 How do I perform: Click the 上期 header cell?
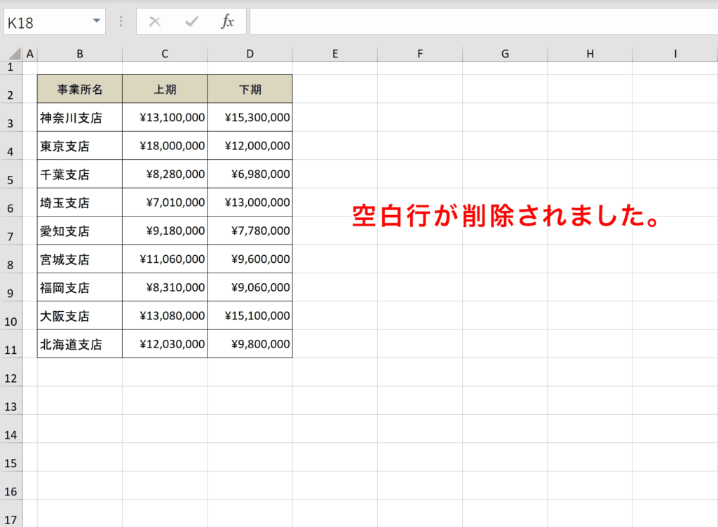pyautogui.click(x=165, y=89)
